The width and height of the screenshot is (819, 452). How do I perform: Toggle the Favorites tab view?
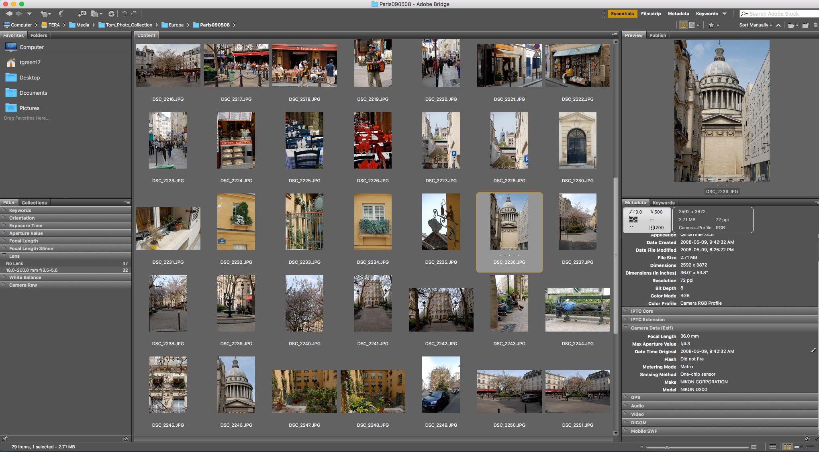tap(13, 35)
